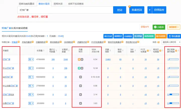Click green 潜 badge in 中山灯饰厂家 row
The width and height of the screenshot is (181, 109).
(79, 68)
